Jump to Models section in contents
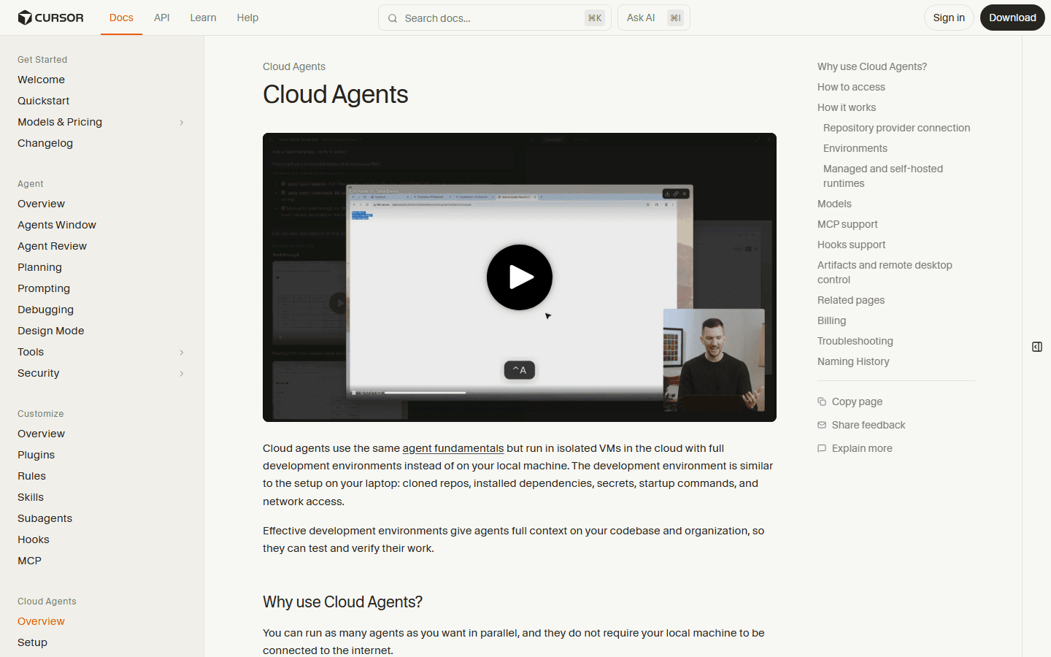1051x657 pixels. [x=834, y=204]
